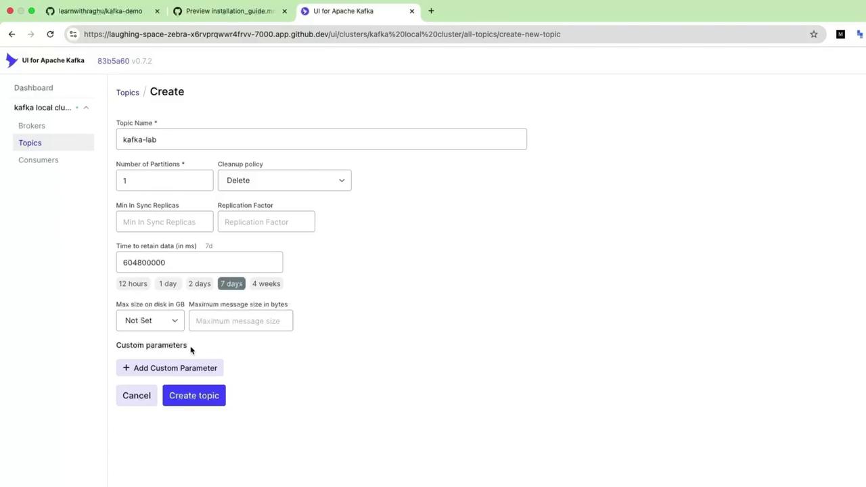
Task: Click the site settings icon in address bar
Action: [x=73, y=34]
